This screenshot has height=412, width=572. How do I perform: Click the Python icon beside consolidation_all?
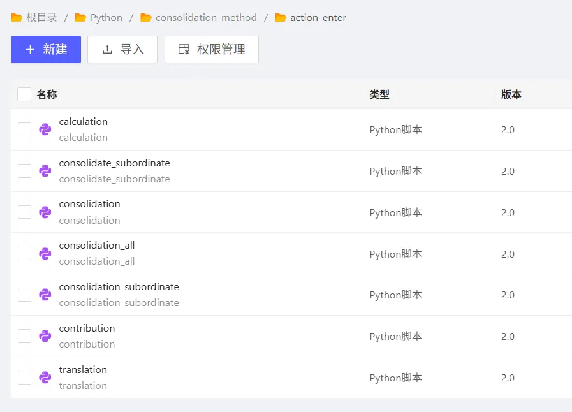[45, 253]
